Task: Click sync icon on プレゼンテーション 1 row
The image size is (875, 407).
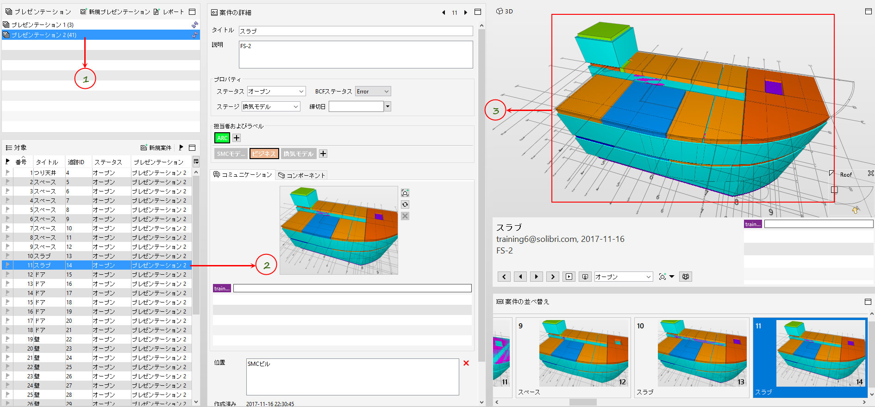Action: pyautogui.click(x=195, y=25)
